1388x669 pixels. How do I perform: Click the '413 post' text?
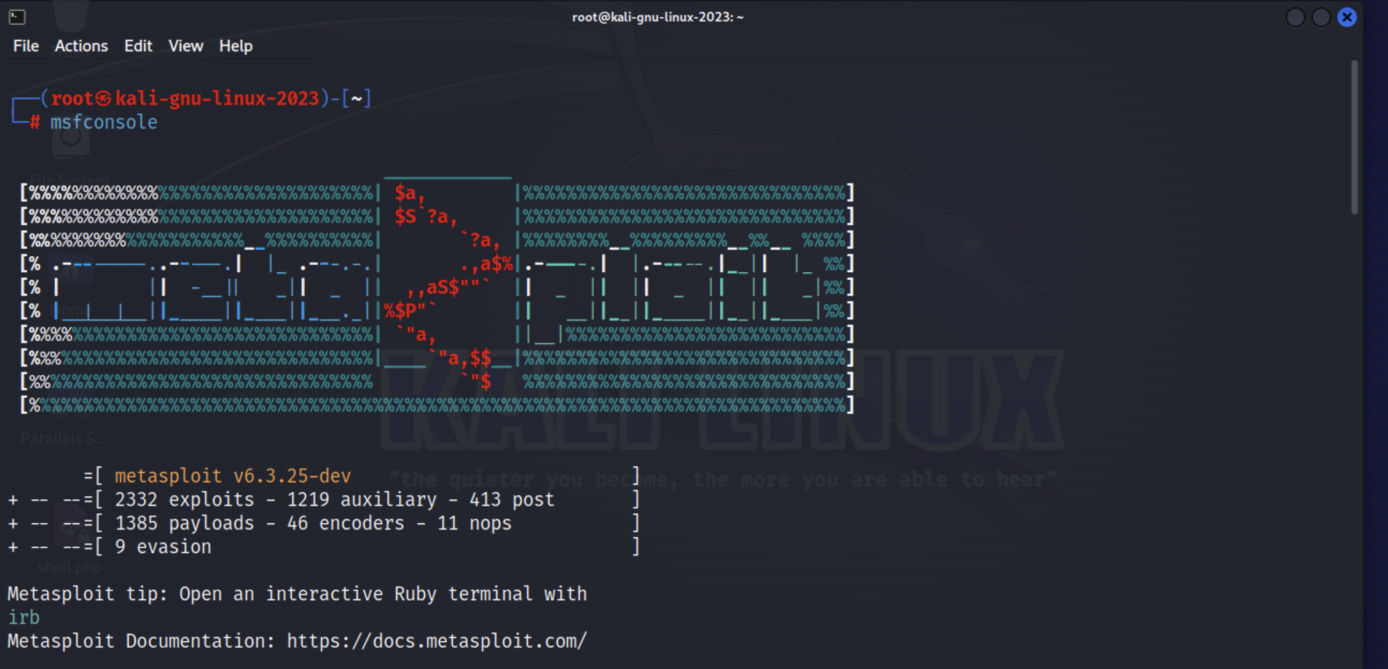point(512,500)
